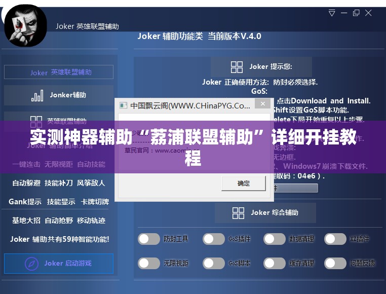Confirm the dialog with 确定 button
Screen dimensions: 386x294
tap(244, 183)
